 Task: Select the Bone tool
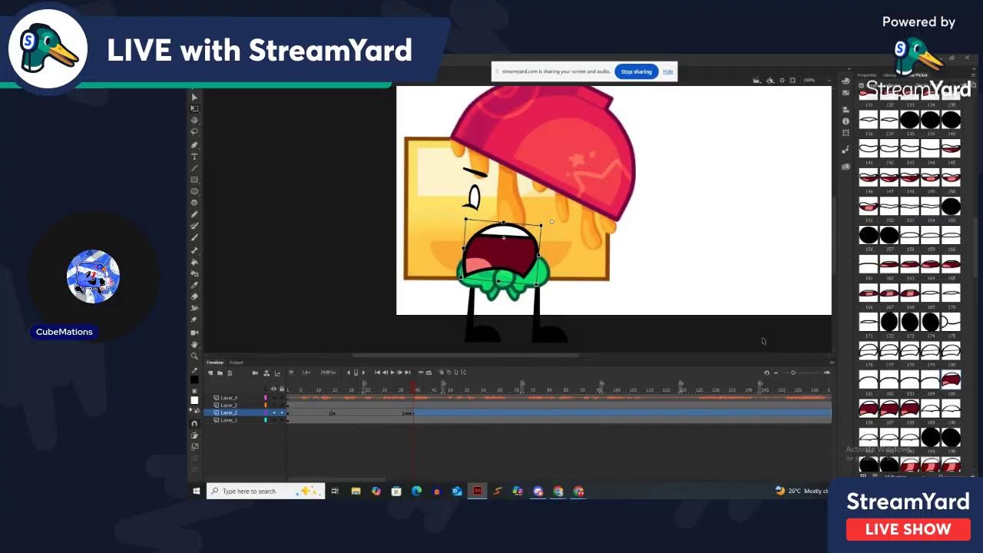tap(194, 250)
